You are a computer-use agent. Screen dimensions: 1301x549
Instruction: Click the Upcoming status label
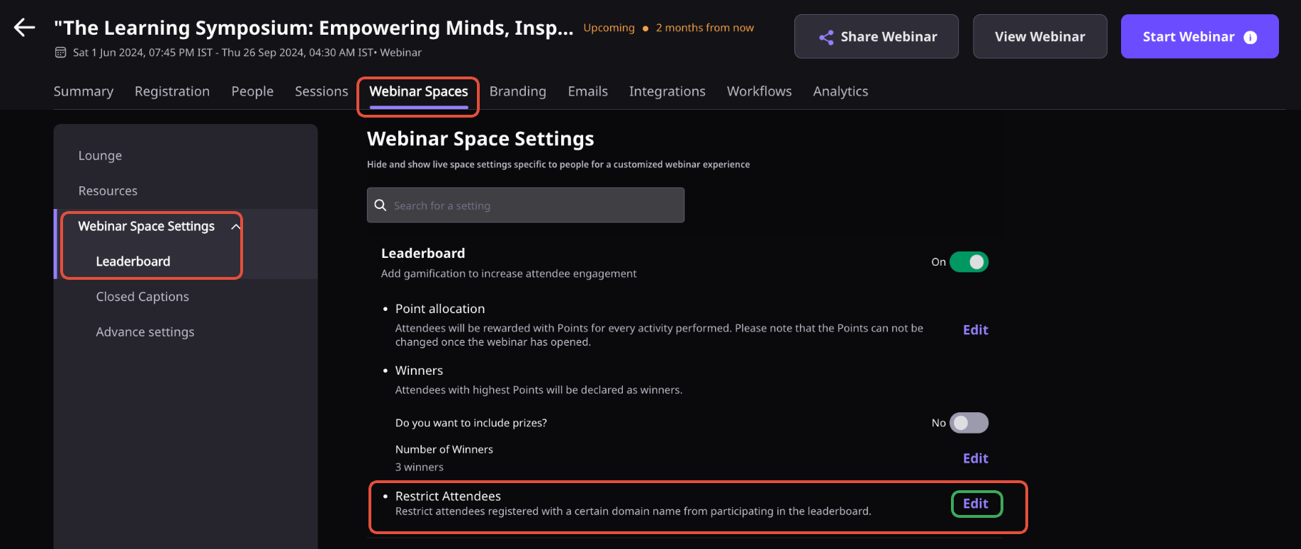pos(609,28)
